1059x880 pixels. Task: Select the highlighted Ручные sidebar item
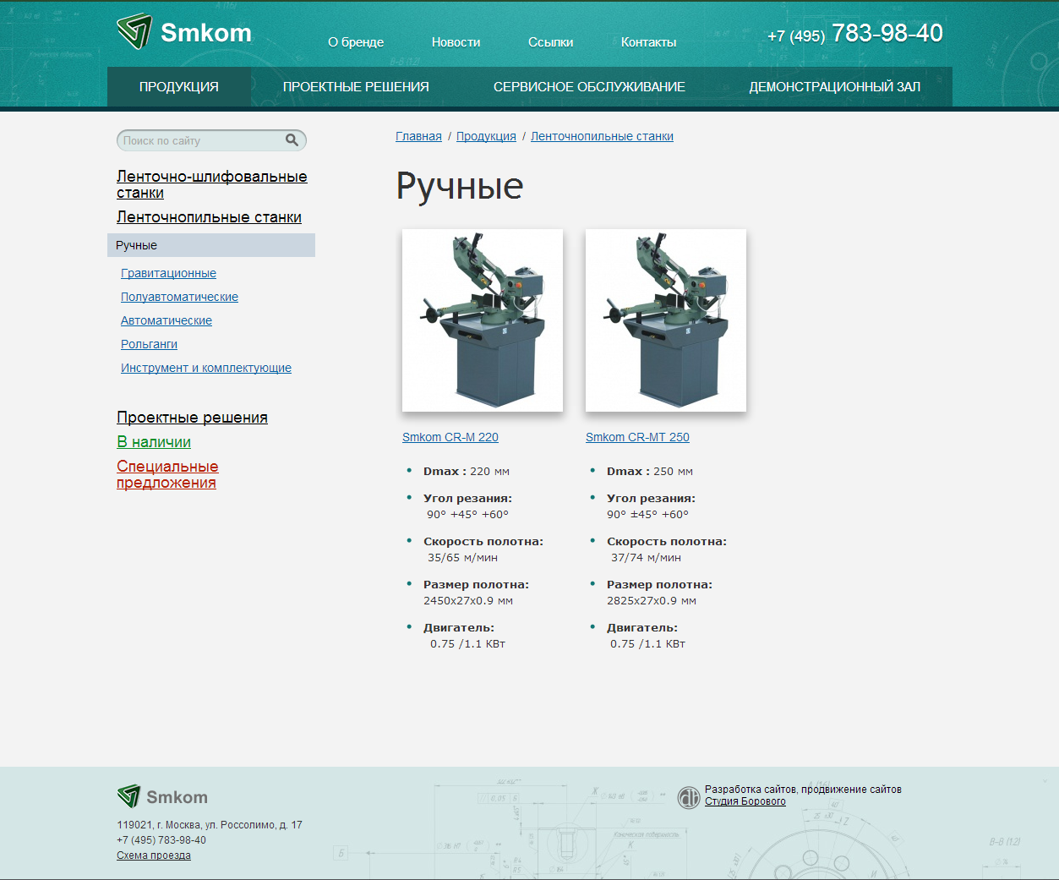211,245
